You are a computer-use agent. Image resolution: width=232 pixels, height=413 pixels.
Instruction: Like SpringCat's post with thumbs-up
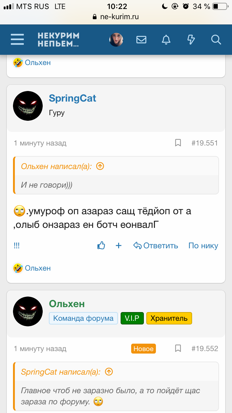101,246
